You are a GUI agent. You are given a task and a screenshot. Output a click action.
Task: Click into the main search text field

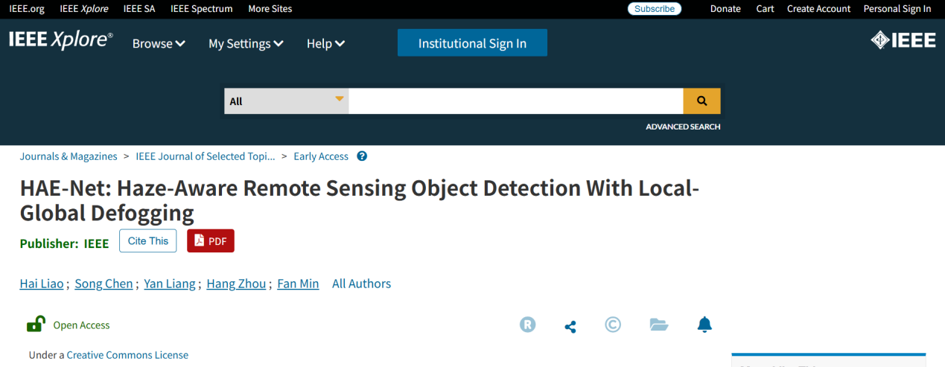tap(515, 101)
